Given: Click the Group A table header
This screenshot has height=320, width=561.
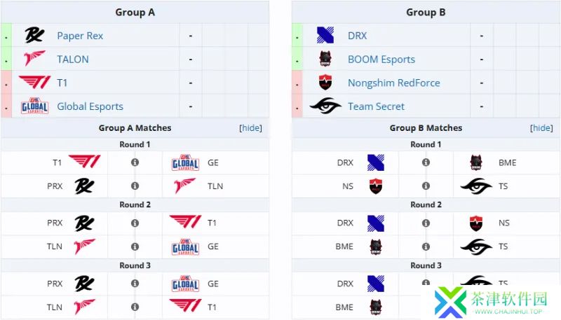Looking at the screenshot, I should click(135, 13).
